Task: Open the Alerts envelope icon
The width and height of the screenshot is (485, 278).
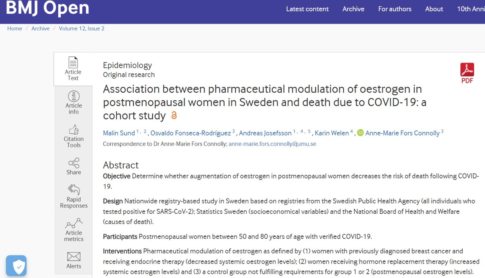Action: coord(74,257)
